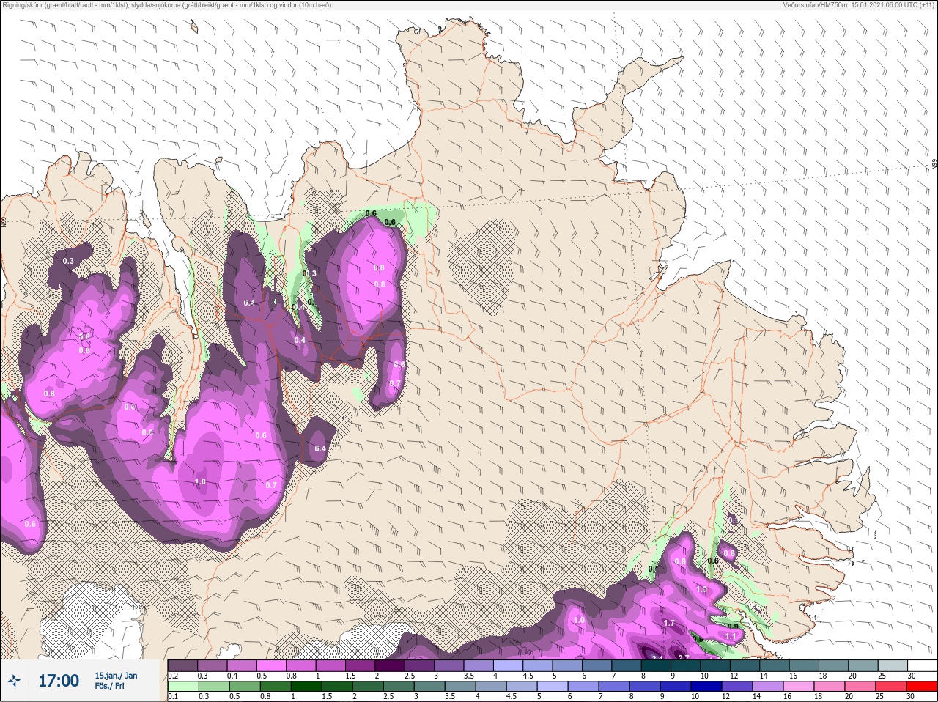This screenshot has width=938, height=702.
Task: Pick the lower legend swatch between 0.1 and 0.3
Action: [182, 687]
